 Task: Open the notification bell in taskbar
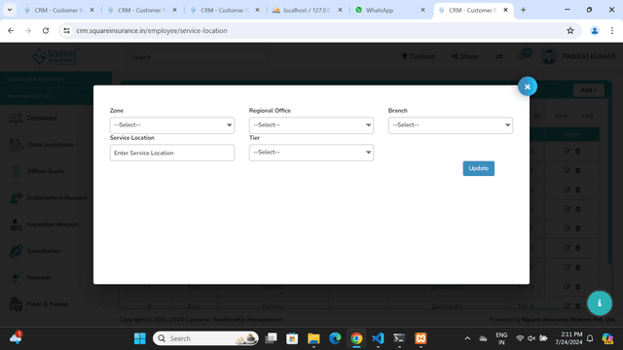(590, 338)
